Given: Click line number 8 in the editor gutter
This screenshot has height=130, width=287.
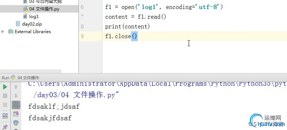Looking at the screenshot, I should point(82,27).
